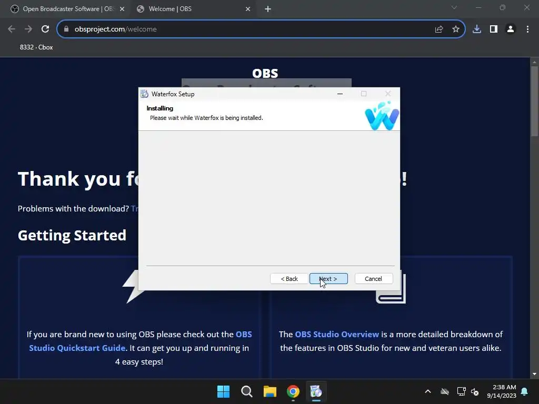This screenshot has height=404, width=539.
Task: Open the tab search dropdown arrow
Action: point(454,7)
